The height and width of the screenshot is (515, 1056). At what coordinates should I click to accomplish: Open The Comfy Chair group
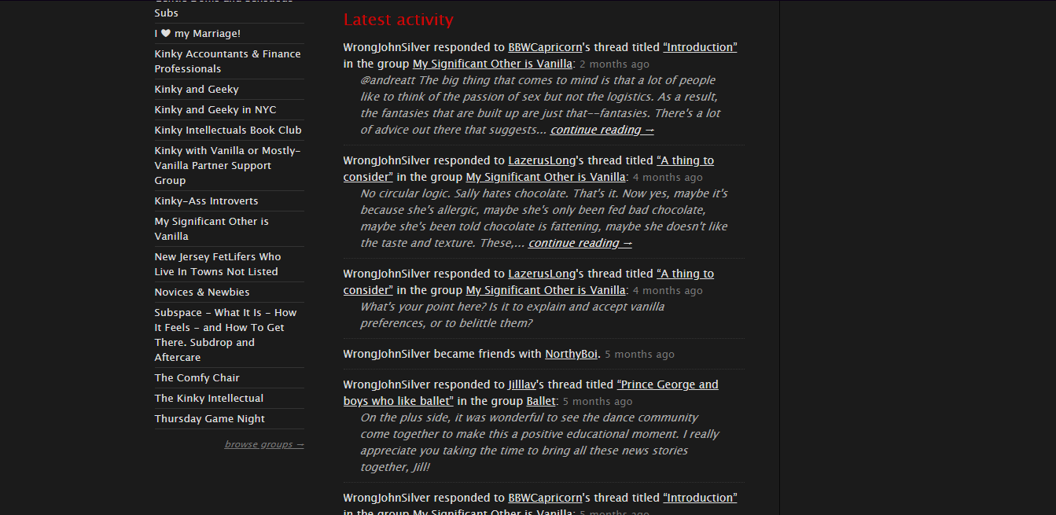[197, 378]
